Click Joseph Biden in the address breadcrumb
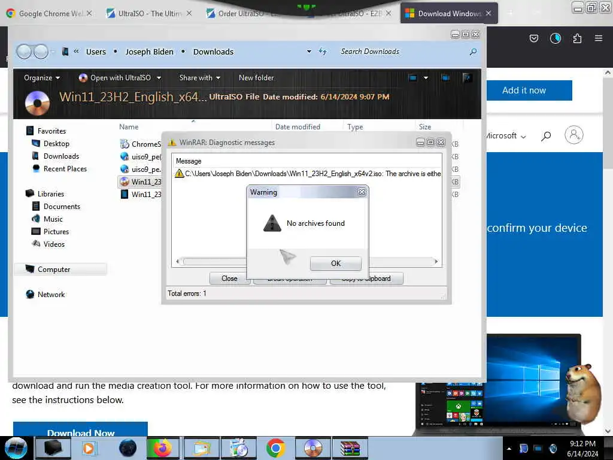 pyautogui.click(x=149, y=52)
